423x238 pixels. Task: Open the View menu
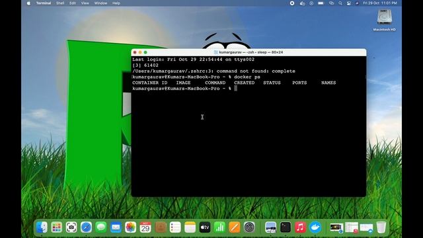click(85, 3)
